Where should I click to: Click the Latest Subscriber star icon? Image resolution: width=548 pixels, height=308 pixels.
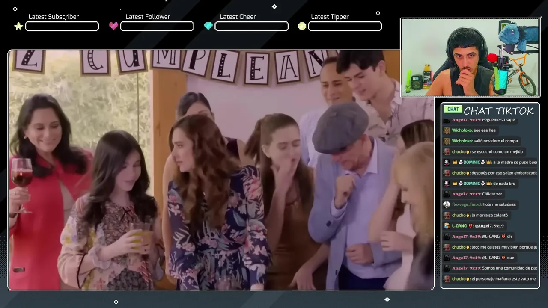(18, 27)
